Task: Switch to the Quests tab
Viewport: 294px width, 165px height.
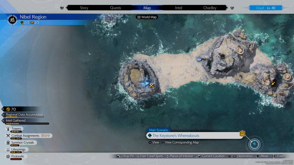Action: point(115,8)
